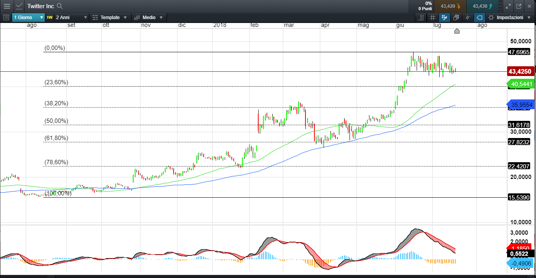
Task: Open the list panel icon left of 1 Giorno
Action: (6, 18)
